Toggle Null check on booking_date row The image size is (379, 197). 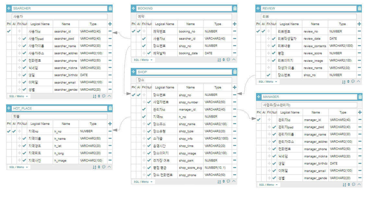point(149,53)
